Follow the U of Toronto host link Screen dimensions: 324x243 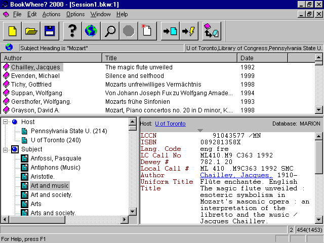pos(170,124)
